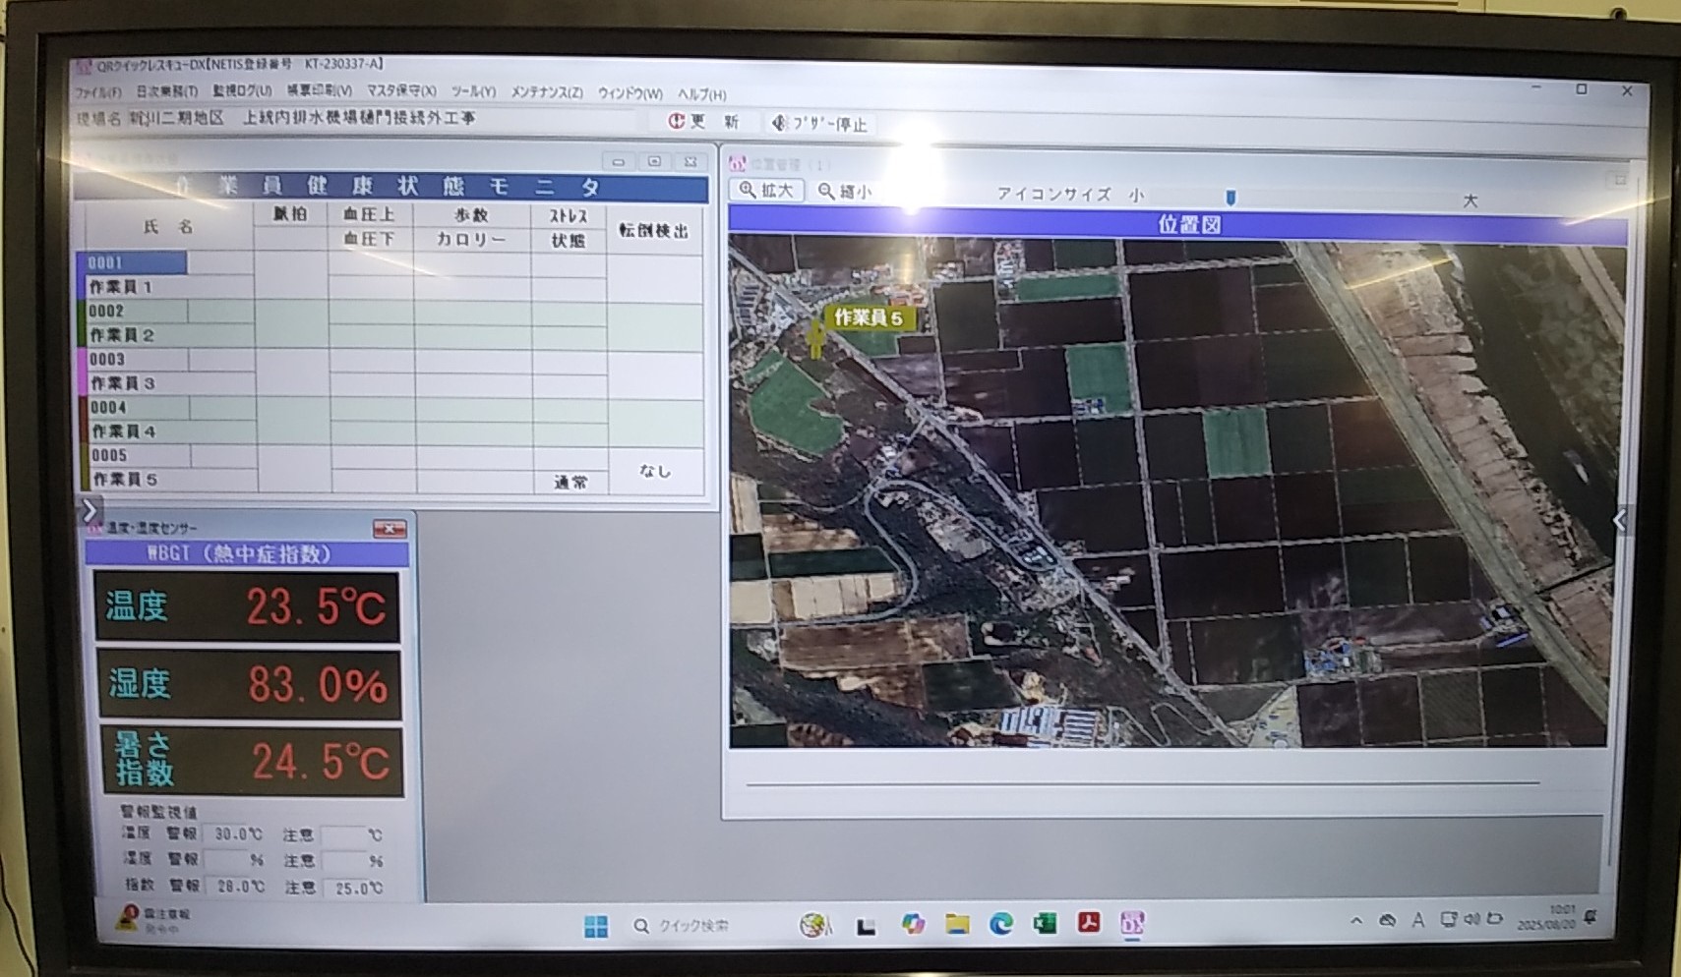Expand the left side panel arrow
Image resolution: width=1681 pixels, height=977 pixels.
[x=89, y=510]
